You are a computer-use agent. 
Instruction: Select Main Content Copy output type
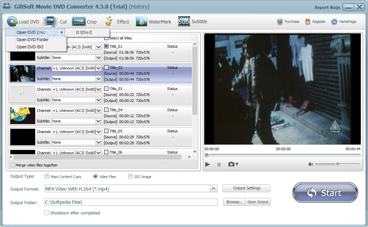click(x=47, y=176)
